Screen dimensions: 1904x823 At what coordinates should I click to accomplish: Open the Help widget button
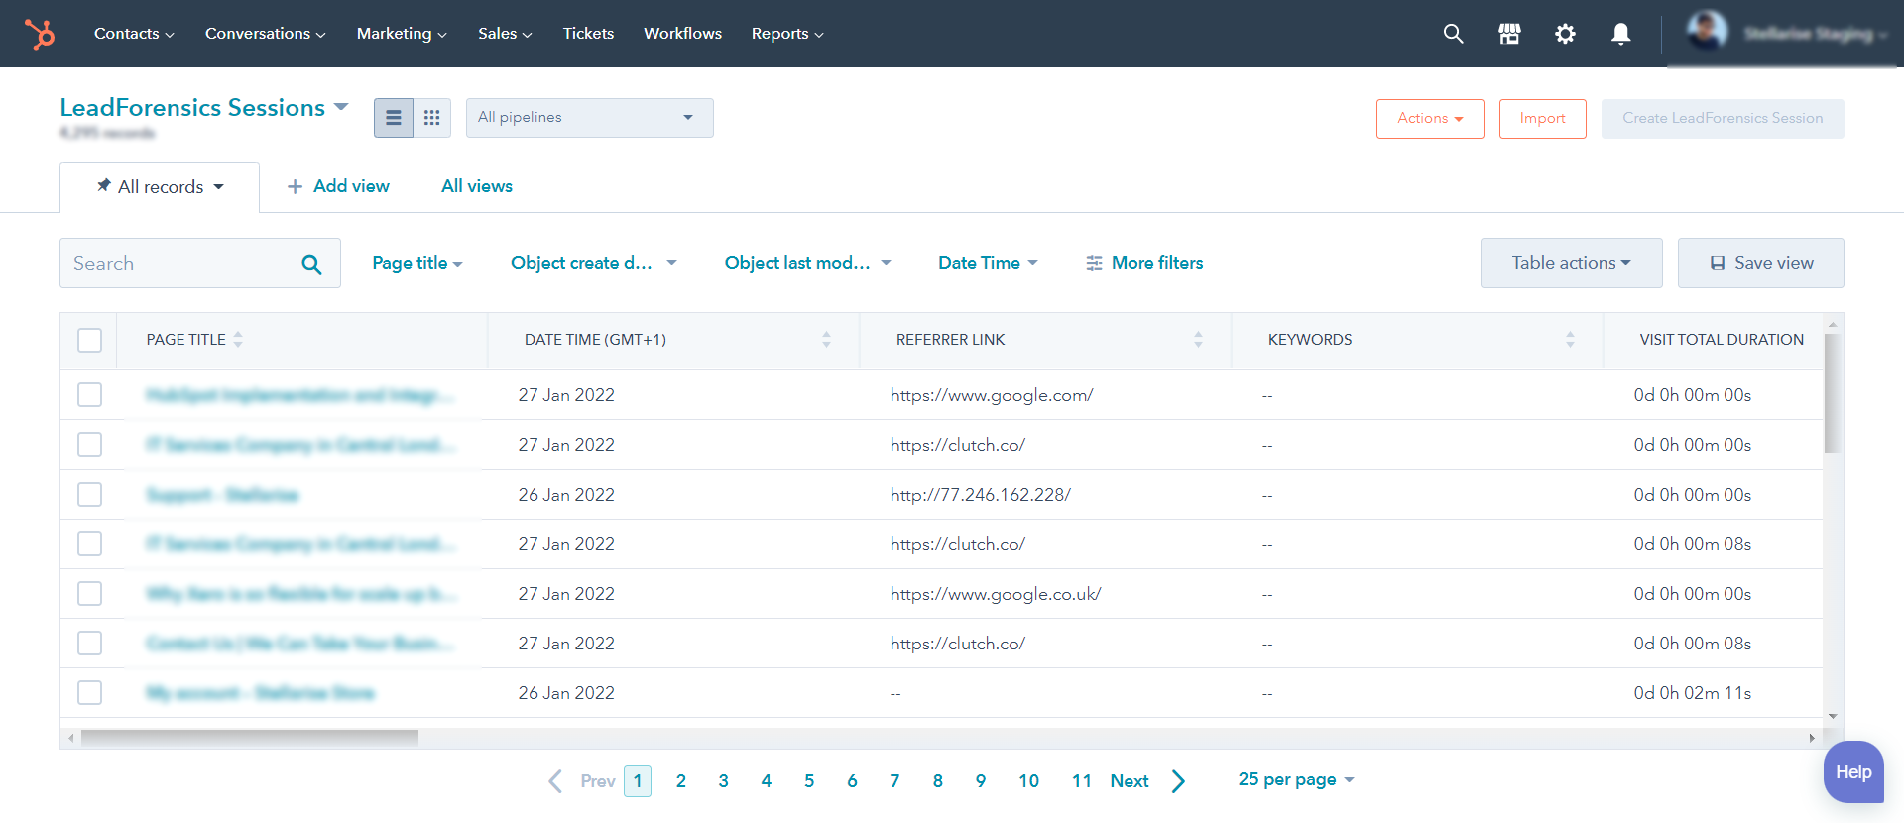[1853, 771]
